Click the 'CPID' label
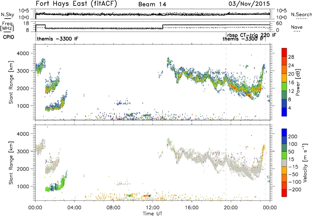Image resolution: width=312 pixels, height=216 pixels. pyautogui.click(x=9, y=37)
